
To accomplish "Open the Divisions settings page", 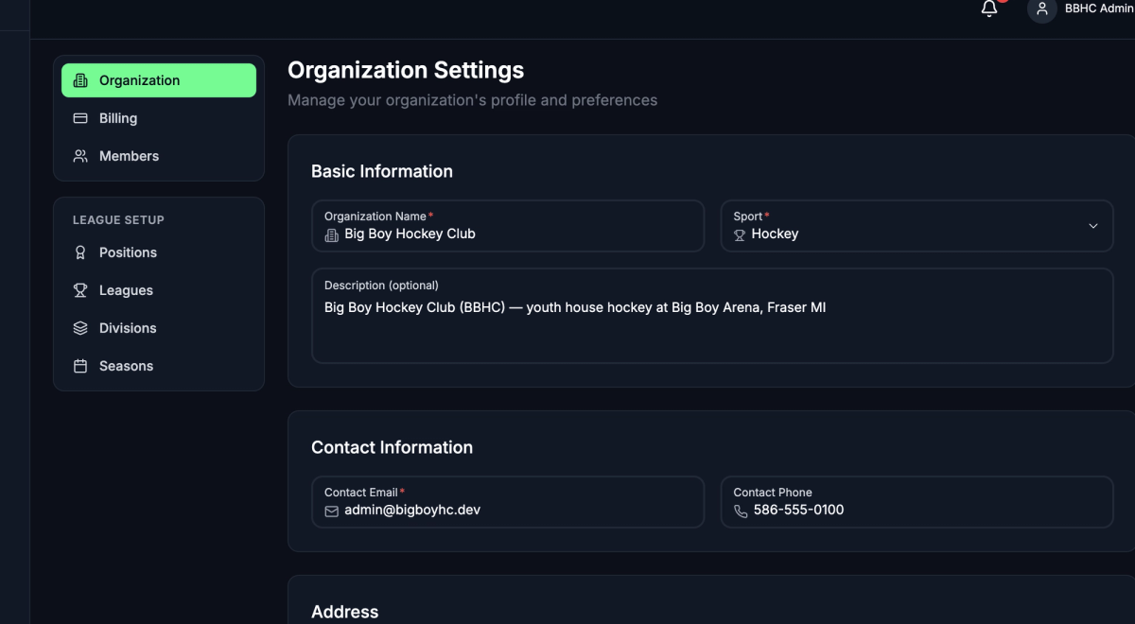I will [x=159, y=328].
